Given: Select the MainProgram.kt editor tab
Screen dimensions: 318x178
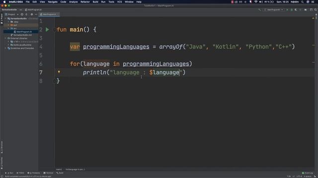Looking at the screenshot, I should pyautogui.click(x=49, y=14).
